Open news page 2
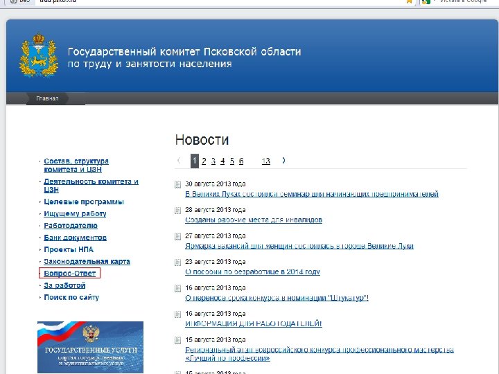Viewport: 499px width, 374px height. point(204,161)
